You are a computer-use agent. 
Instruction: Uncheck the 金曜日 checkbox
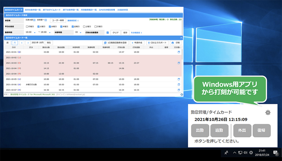[73, 26]
